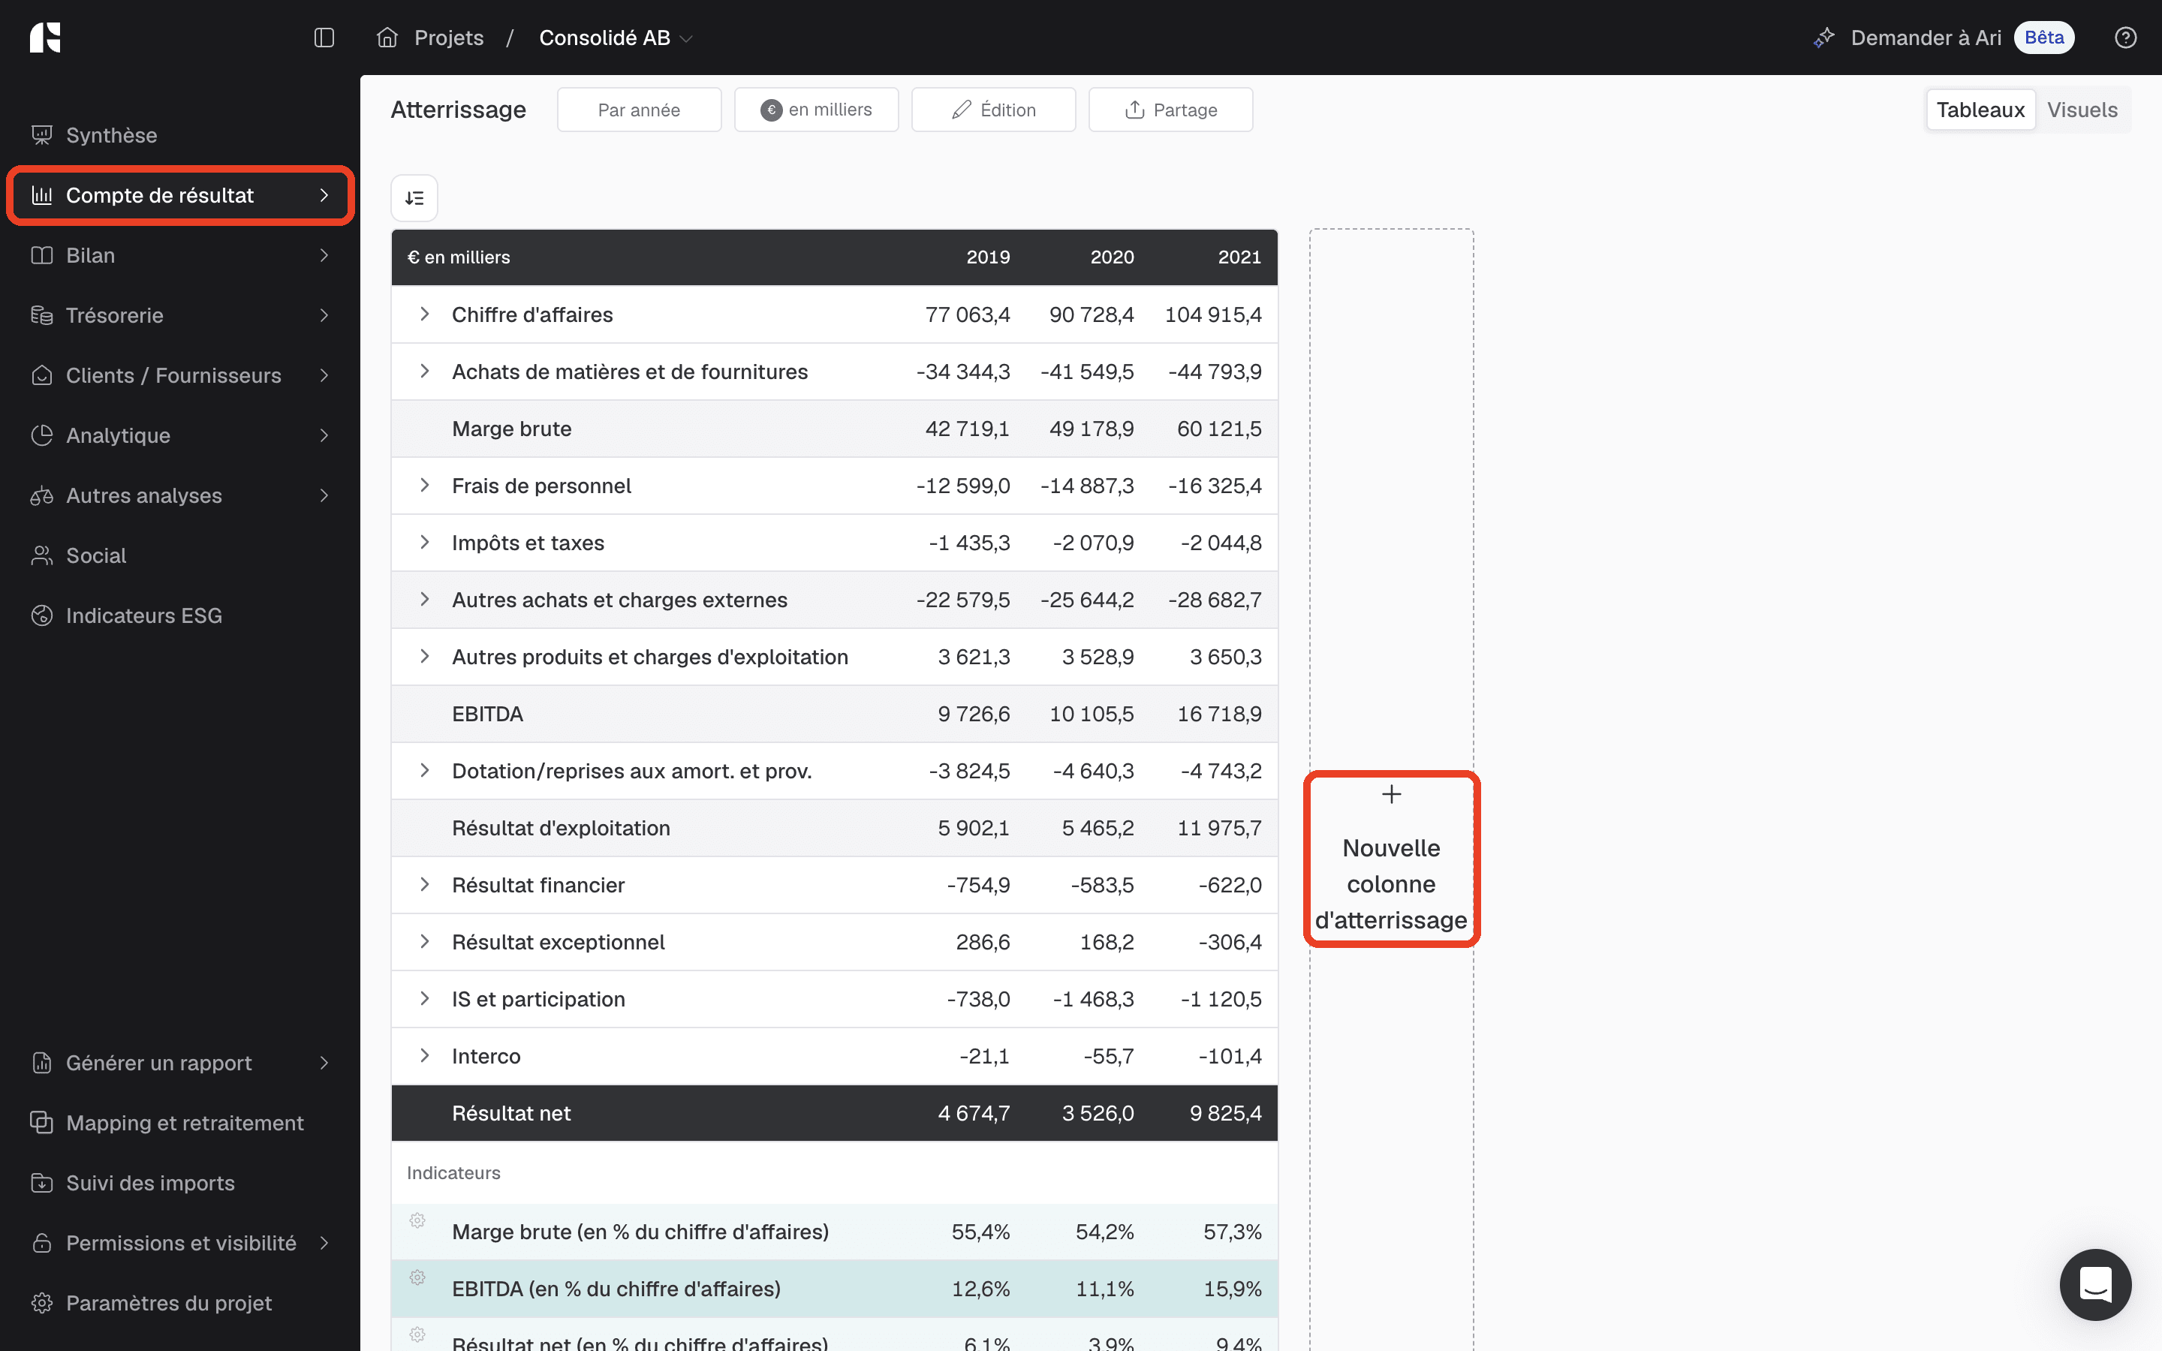Expand the Chiffre d'affaires row
2162x1351 pixels.
(x=424, y=314)
